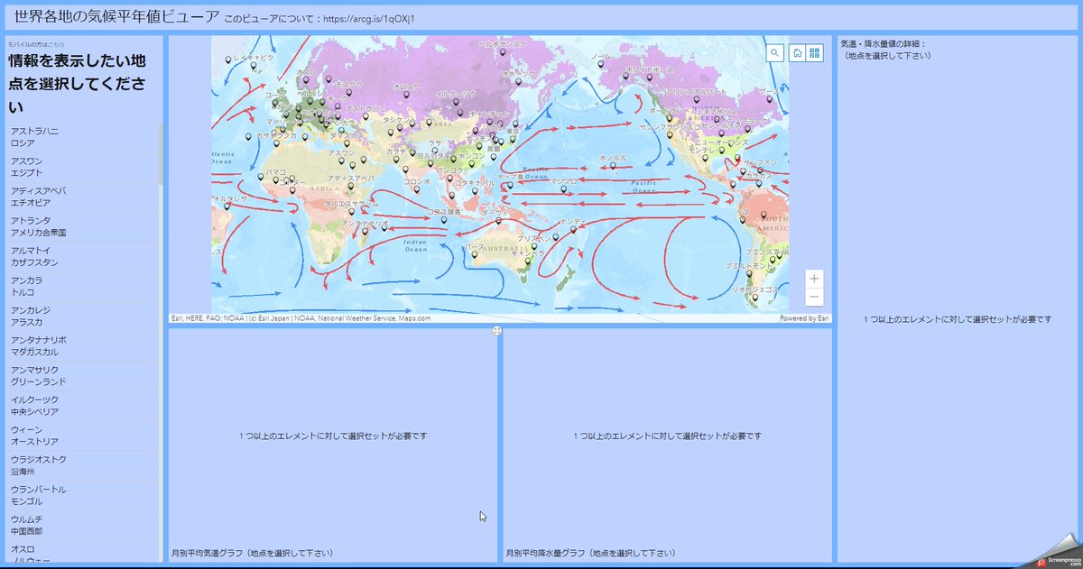The image size is (1083, 569).
Task: Choose アンマサリク グリーンランド from the list
Action: [82, 376]
